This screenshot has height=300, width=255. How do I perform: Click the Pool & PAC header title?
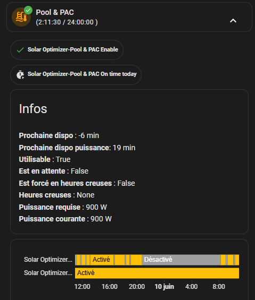point(55,12)
